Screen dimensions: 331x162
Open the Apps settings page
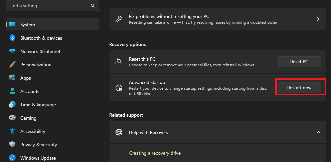(52, 78)
